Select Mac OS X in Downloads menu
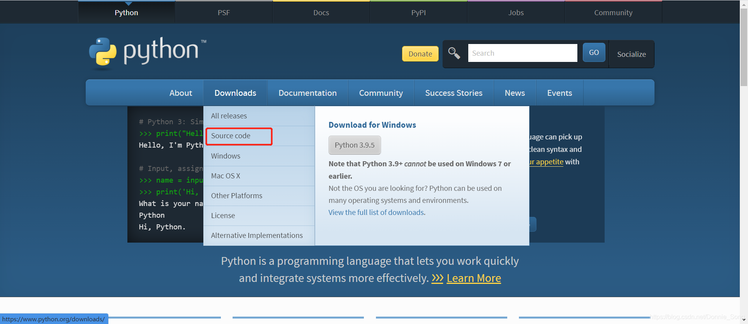The width and height of the screenshot is (748, 324). pos(259,176)
